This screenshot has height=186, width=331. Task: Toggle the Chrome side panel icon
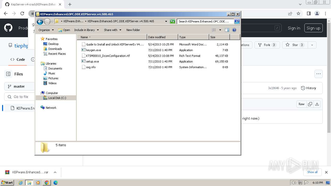pyautogui.click(x=309, y=13)
